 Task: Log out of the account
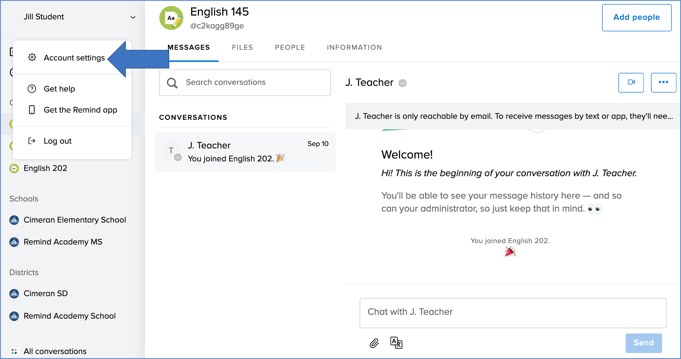(57, 141)
